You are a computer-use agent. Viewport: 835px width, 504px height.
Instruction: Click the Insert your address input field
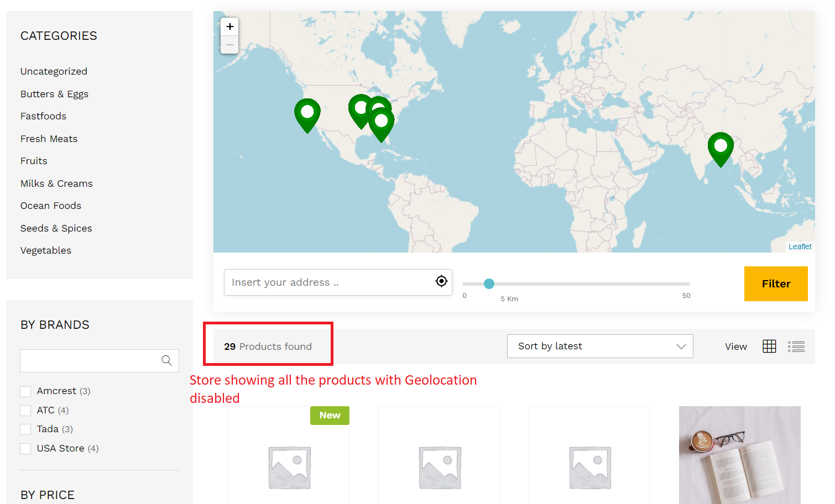(x=321, y=282)
